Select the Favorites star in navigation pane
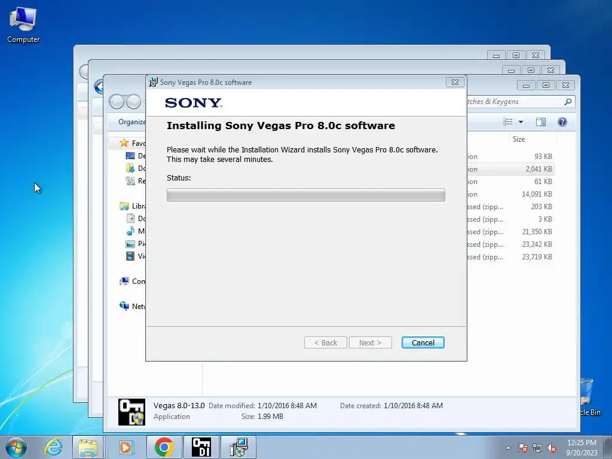The height and width of the screenshot is (459, 612). tap(124, 143)
